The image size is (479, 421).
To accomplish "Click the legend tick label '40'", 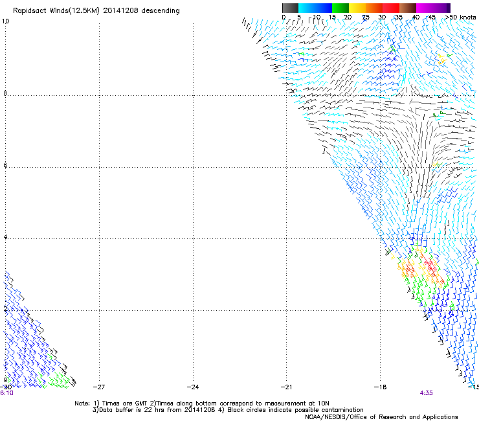I will [416, 17].
